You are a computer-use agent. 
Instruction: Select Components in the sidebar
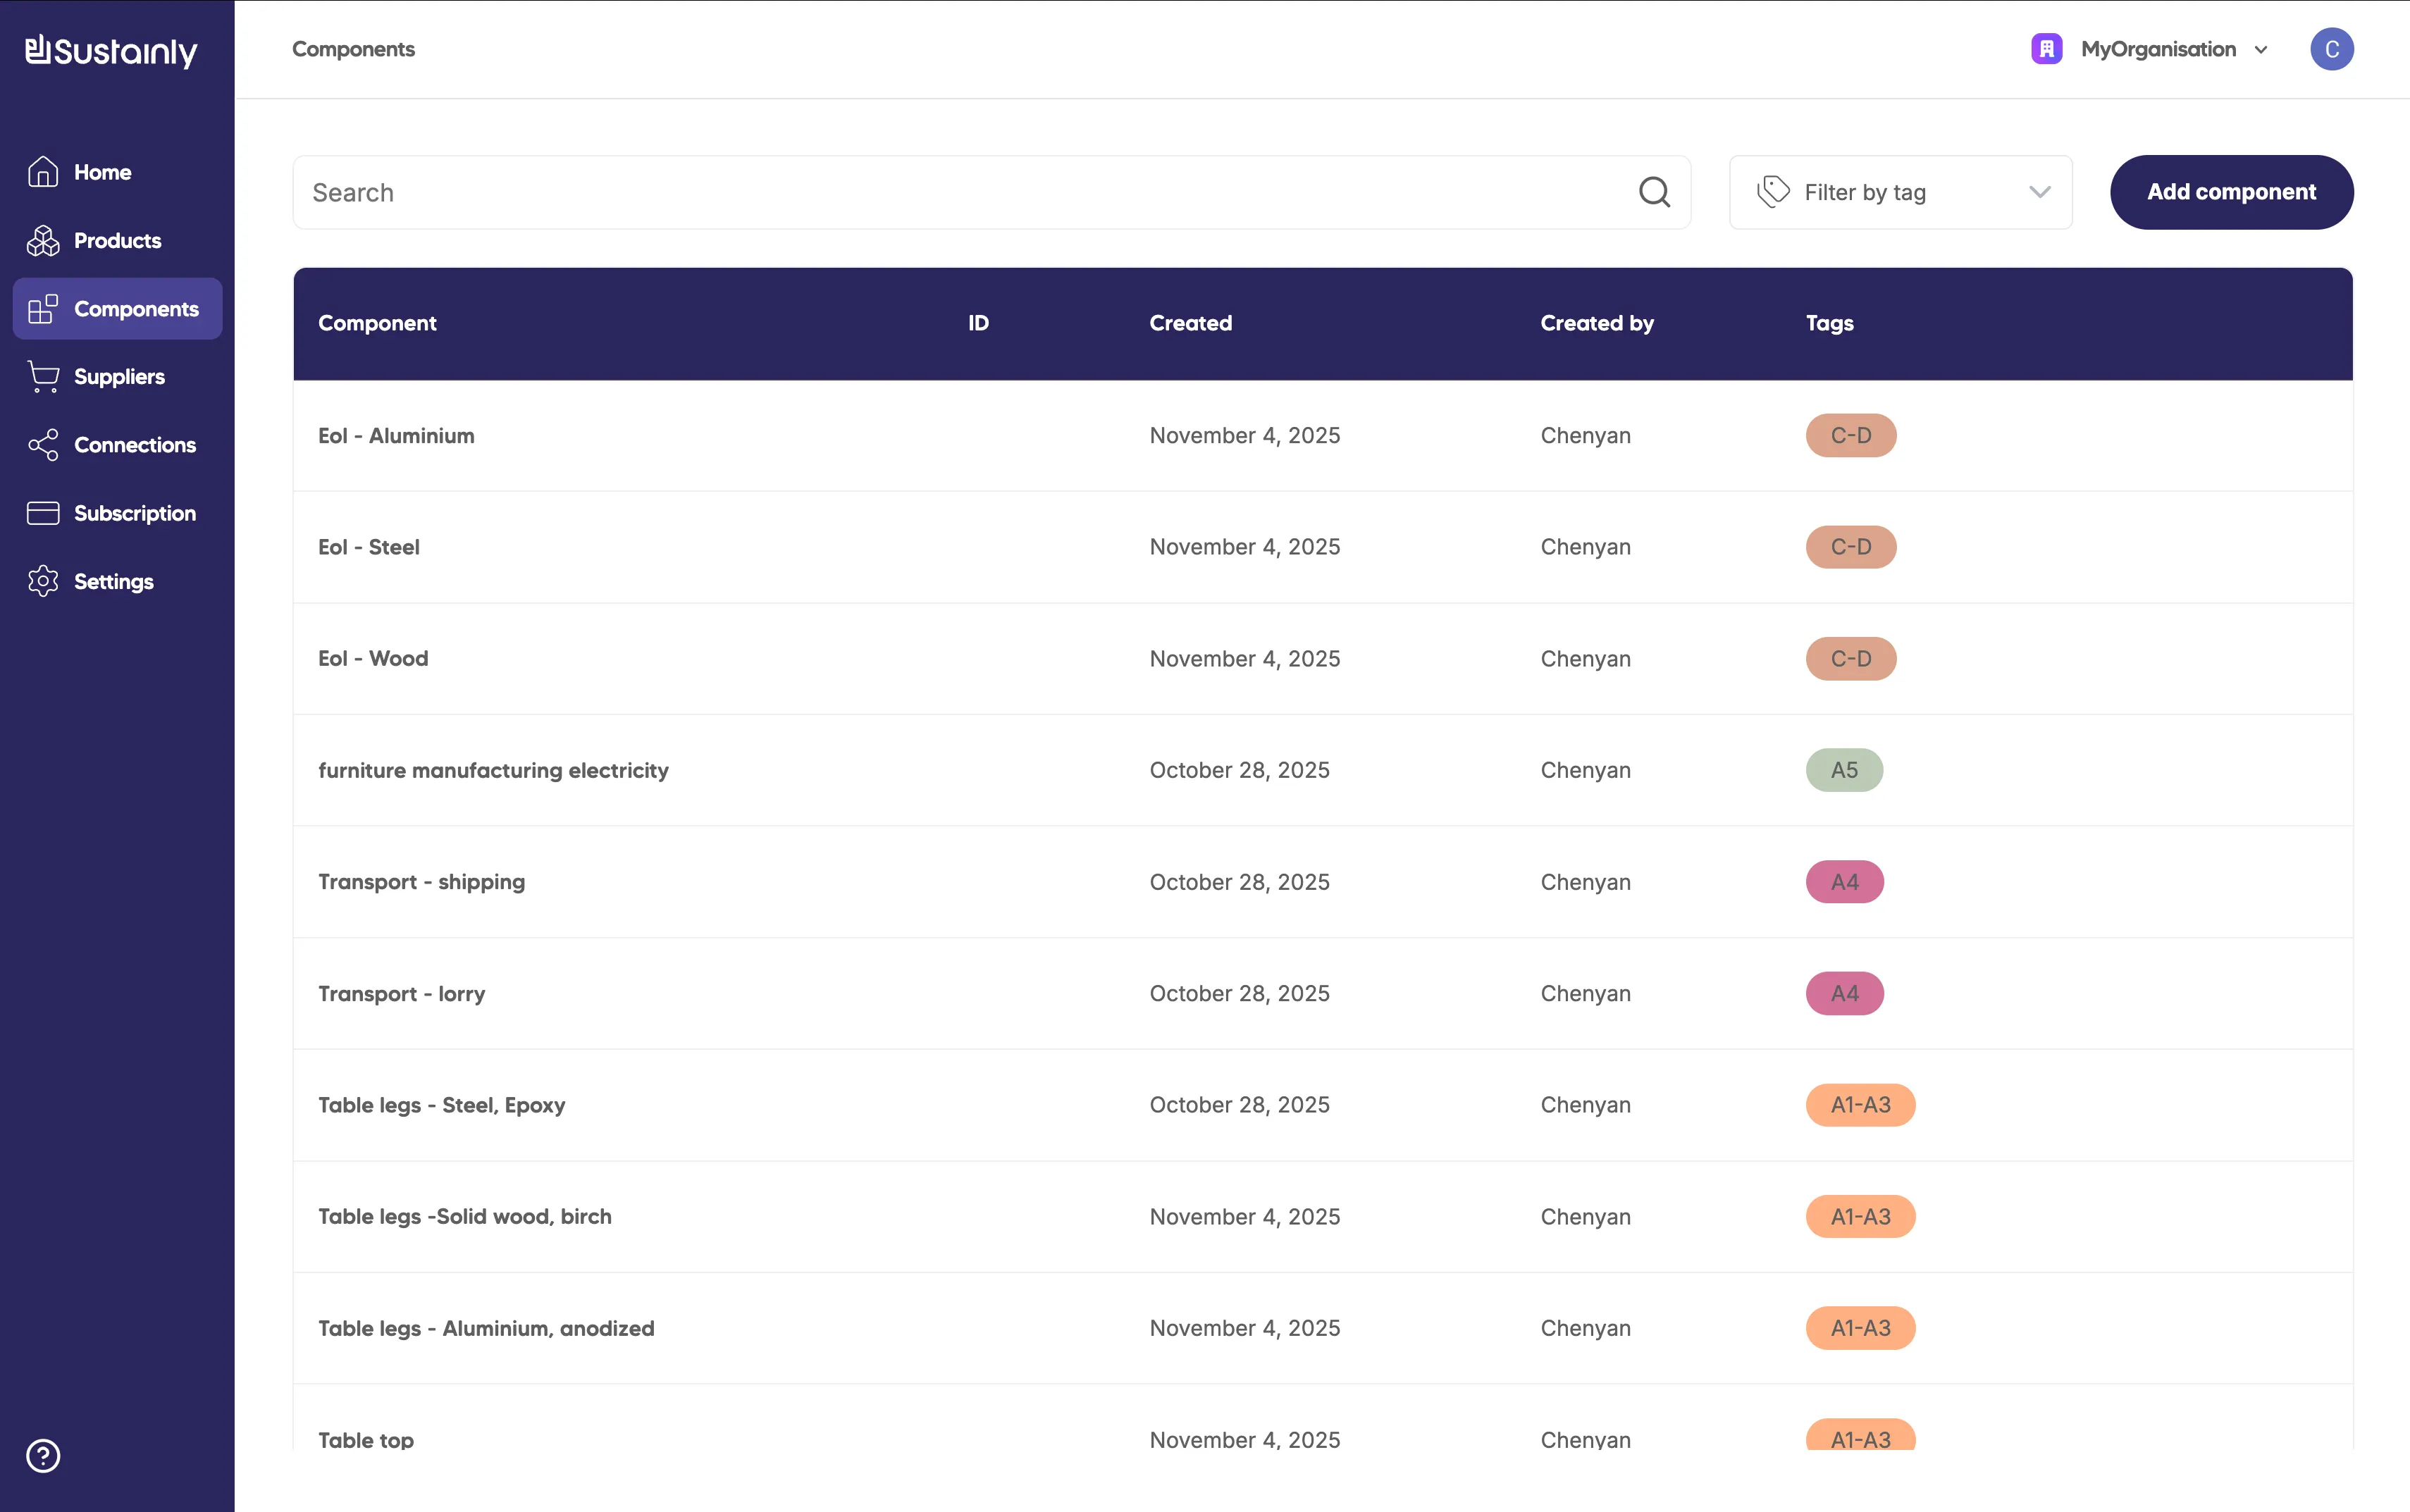click(118, 309)
